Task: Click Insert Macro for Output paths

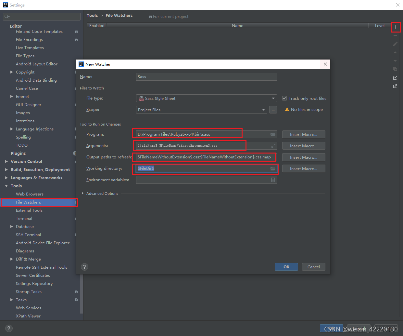Action: (x=304, y=157)
